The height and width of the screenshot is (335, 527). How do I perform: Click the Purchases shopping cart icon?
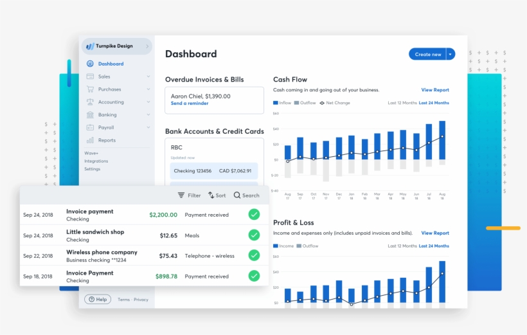pyautogui.click(x=90, y=89)
